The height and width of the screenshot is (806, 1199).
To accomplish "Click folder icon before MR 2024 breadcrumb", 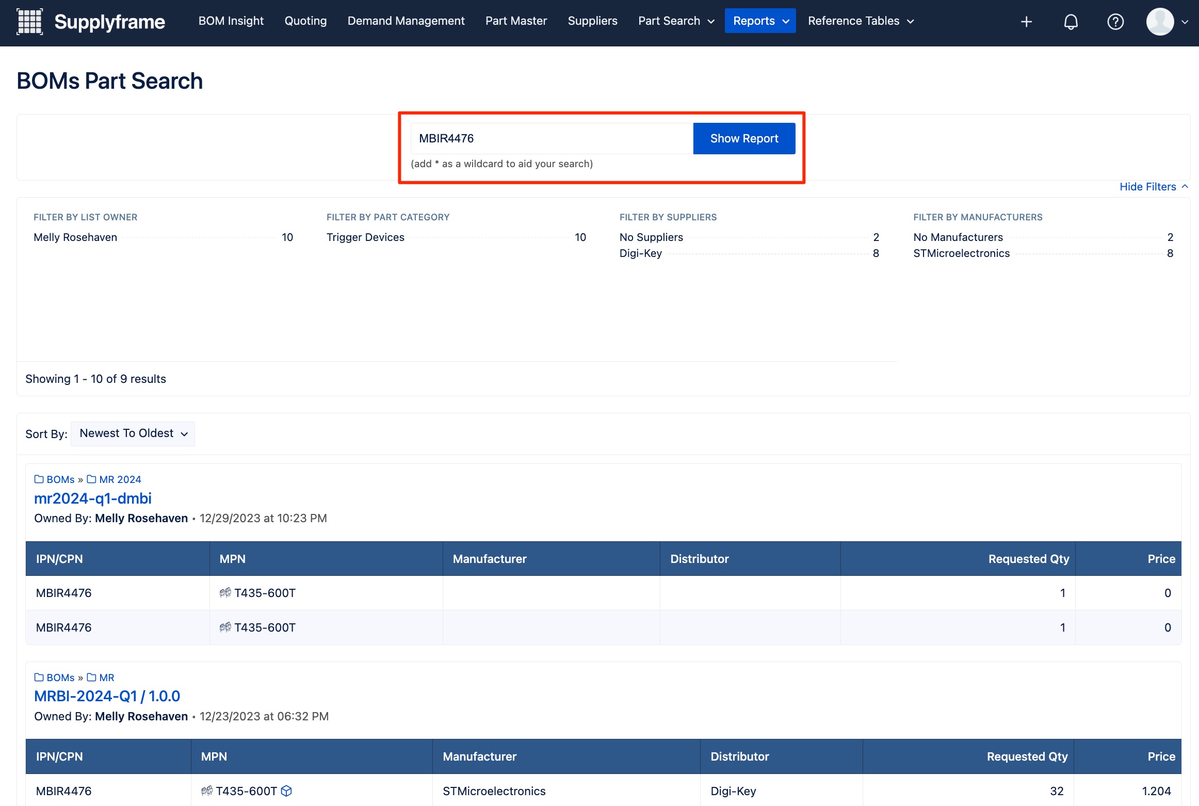I will [x=91, y=479].
